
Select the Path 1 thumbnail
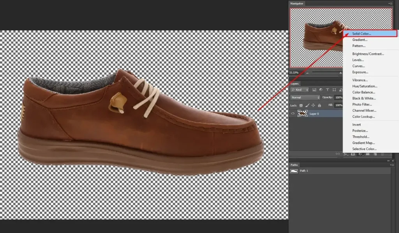[x=294, y=170]
